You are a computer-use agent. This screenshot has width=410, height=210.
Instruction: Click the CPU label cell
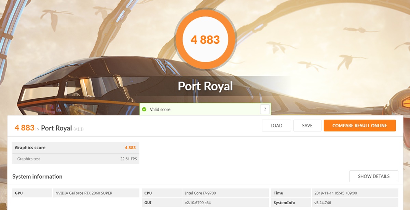162,193
